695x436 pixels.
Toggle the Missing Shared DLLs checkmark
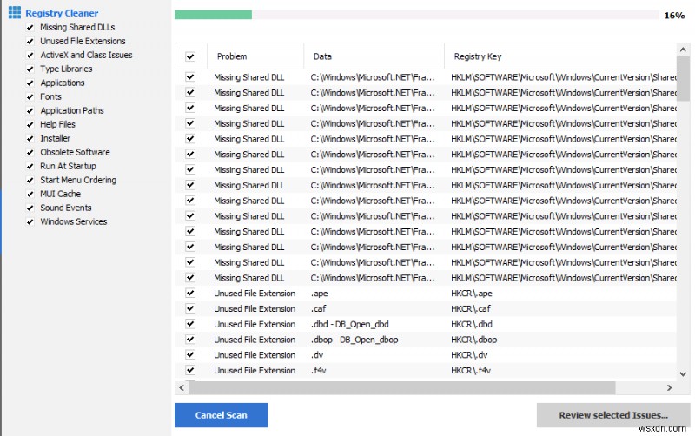(x=30, y=28)
